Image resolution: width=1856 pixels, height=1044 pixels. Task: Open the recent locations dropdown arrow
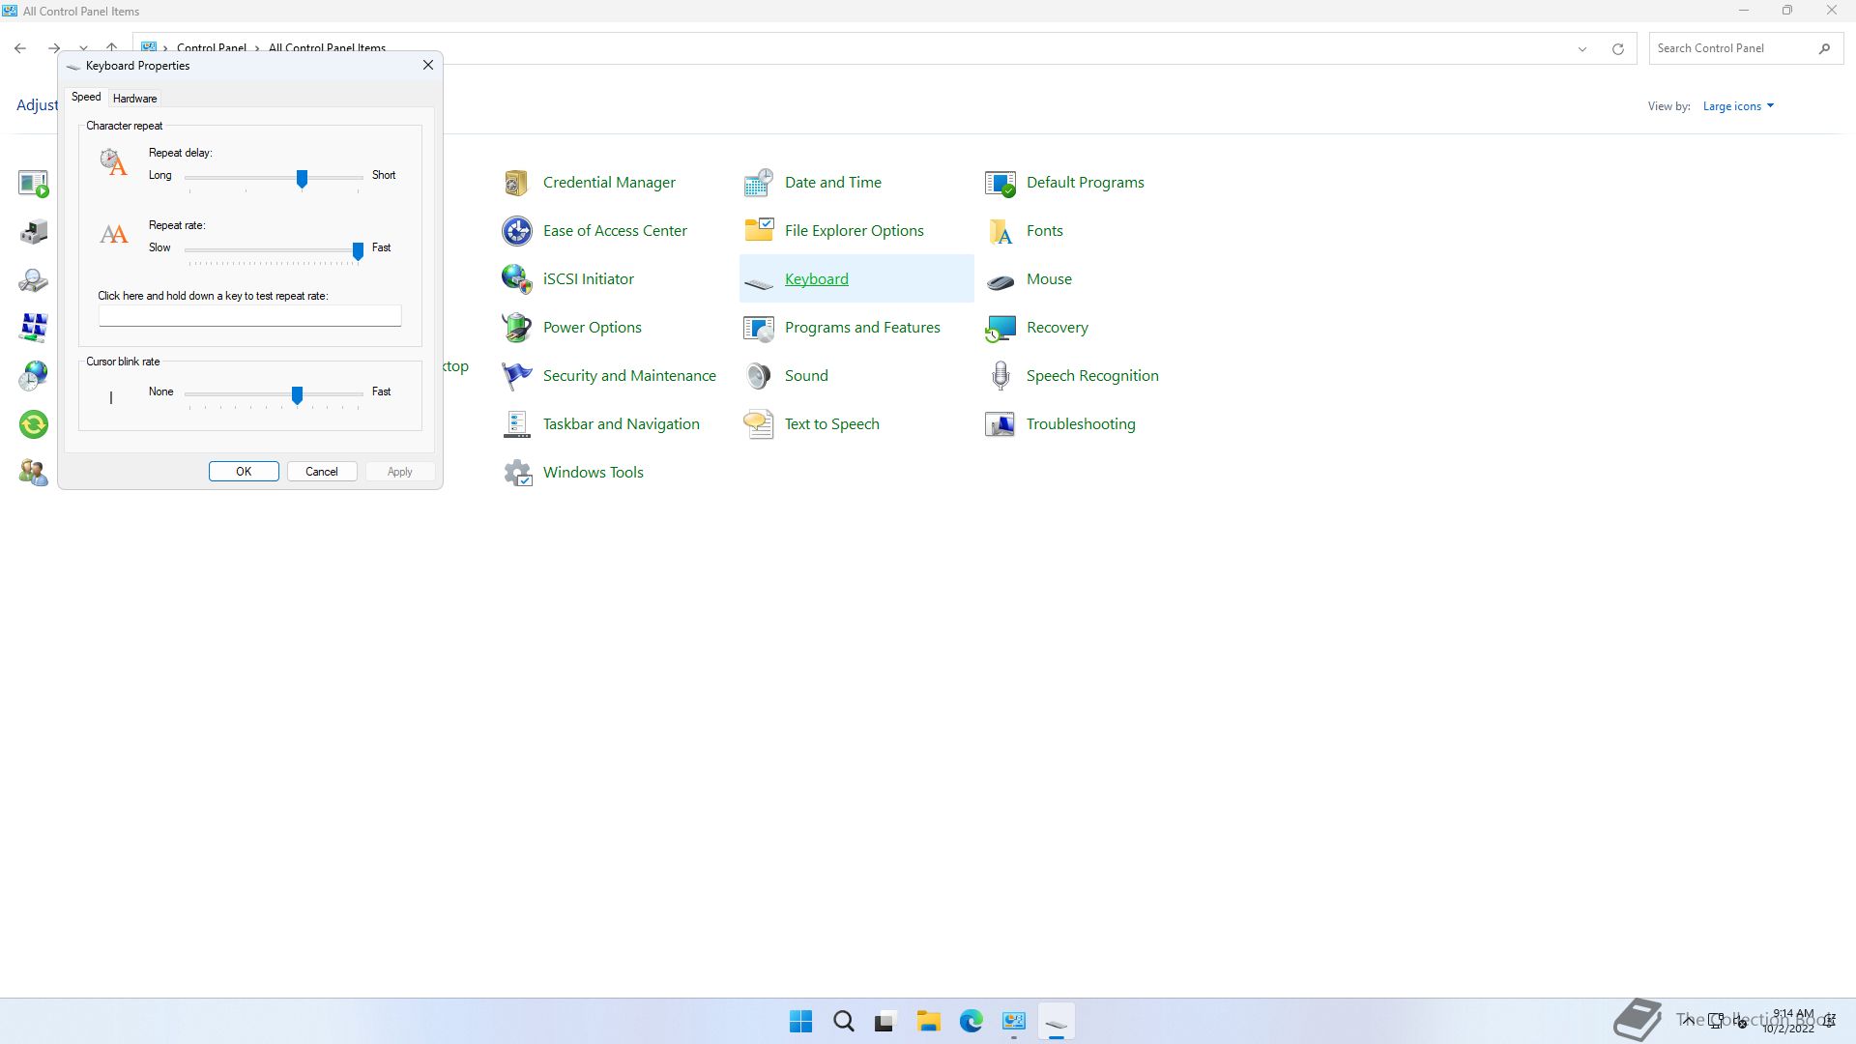(x=84, y=48)
